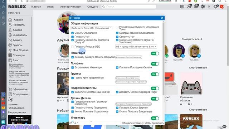
Task: Click the Мероприятия sidebar link
Action: [x=17, y=112]
